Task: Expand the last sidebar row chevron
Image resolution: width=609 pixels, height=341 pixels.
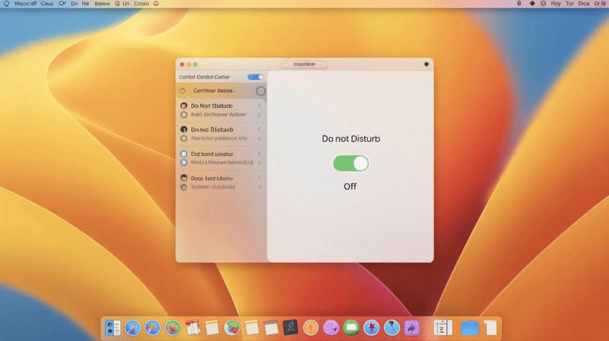Action: click(259, 178)
